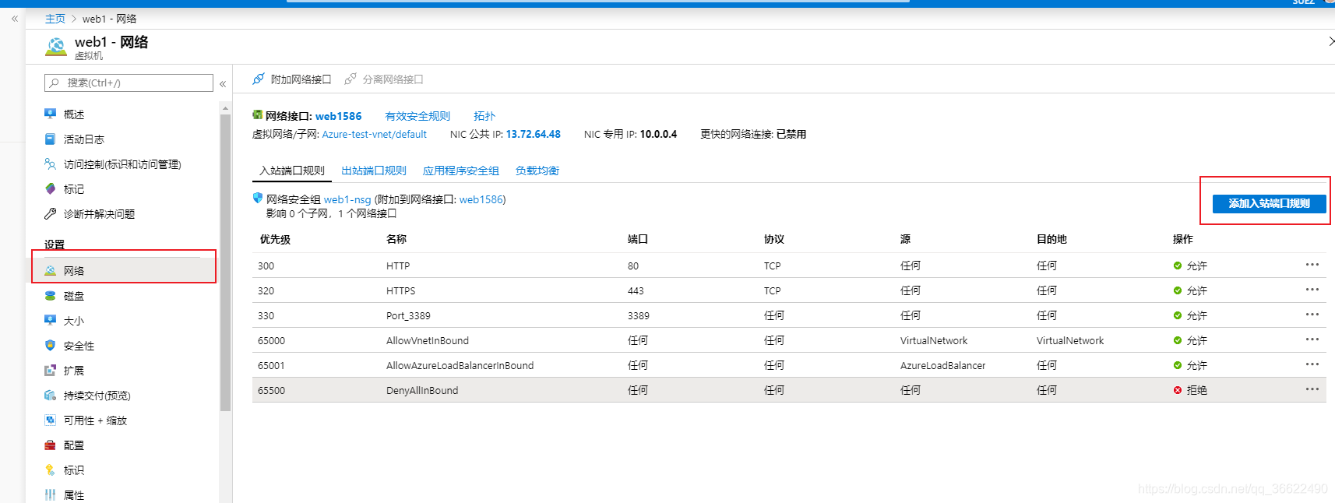Viewport: 1335px width, 503px height.
Task: Open more options for HTTP rule
Action: click(1312, 265)
